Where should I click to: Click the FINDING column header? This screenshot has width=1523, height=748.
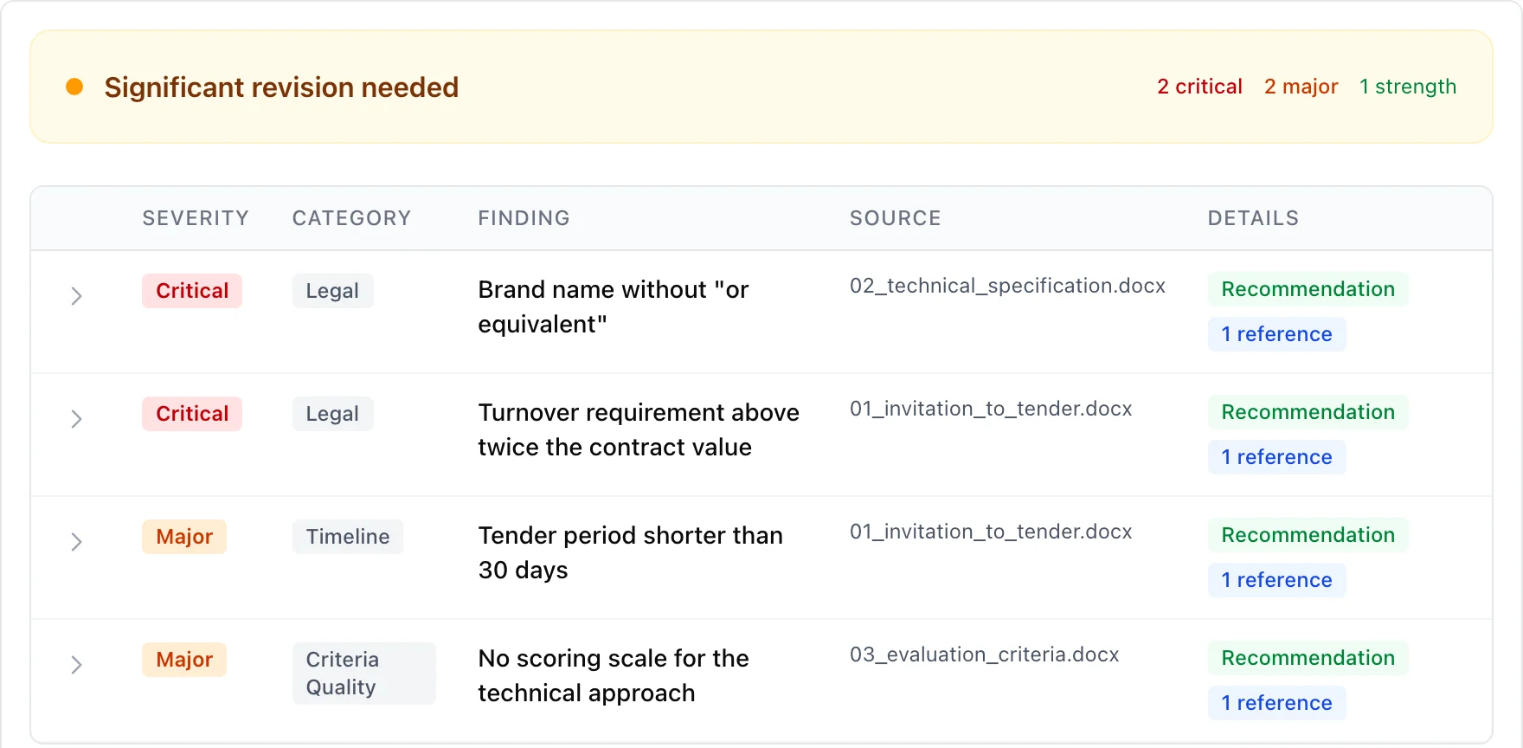click(x=524, y=218)
